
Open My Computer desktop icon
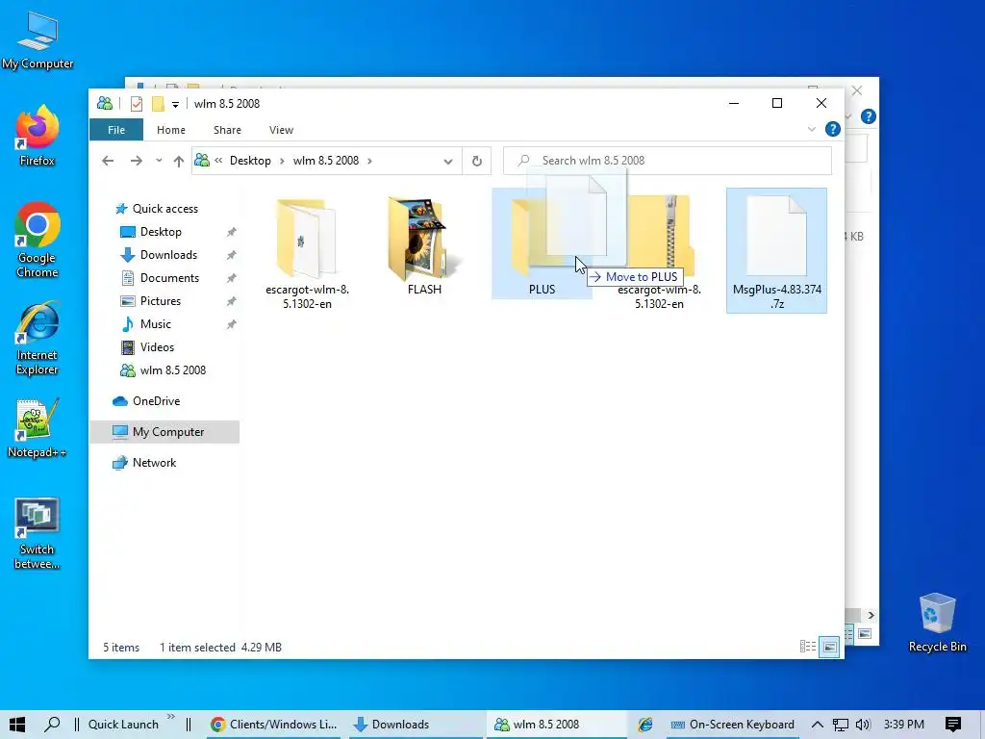38,40
